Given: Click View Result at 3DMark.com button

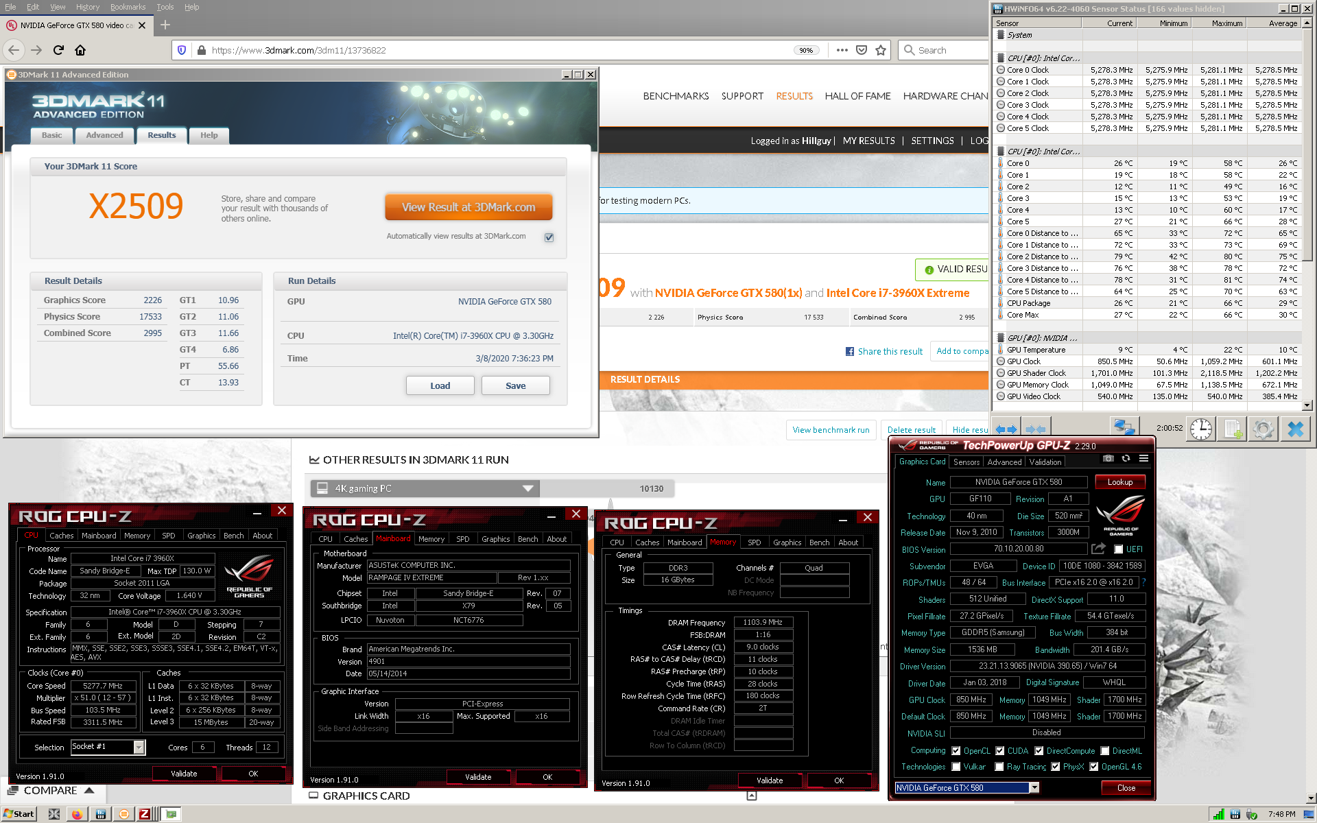Looking at the screenshot, I should pyautogui.click(x=468, y=207).
